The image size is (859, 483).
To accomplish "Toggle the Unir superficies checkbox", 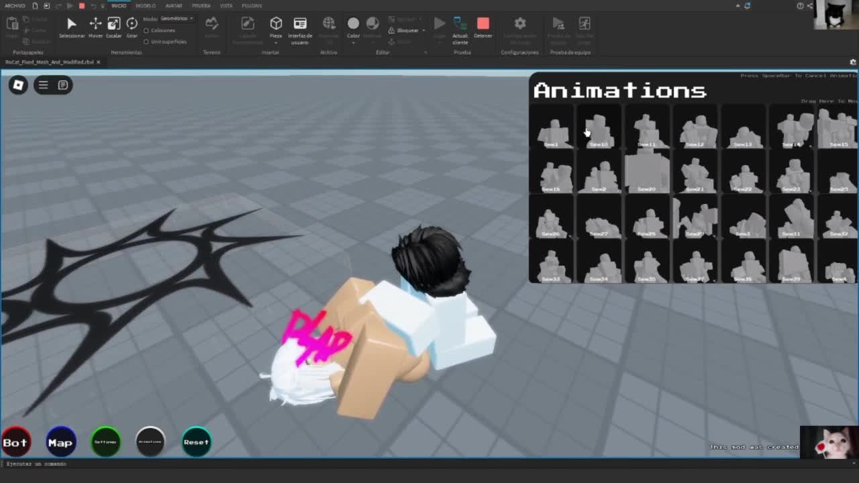I will pyautogui.click(x=146, y=42).
